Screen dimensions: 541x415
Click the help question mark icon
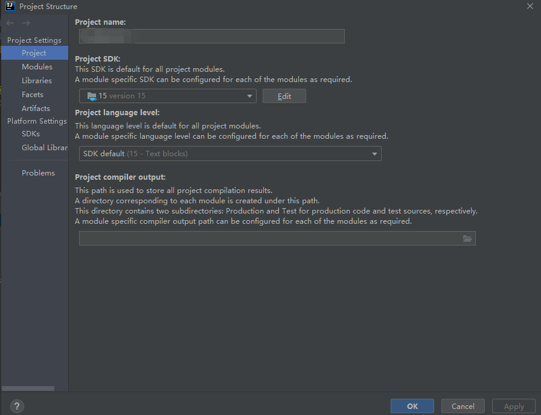point(17,406)
